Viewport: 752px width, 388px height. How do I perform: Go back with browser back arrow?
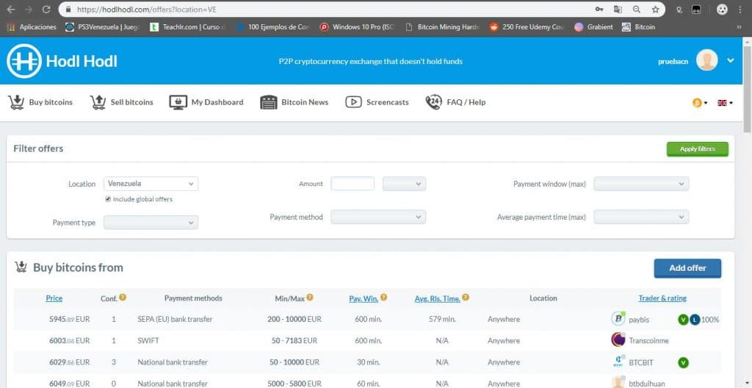click(10, 9)
